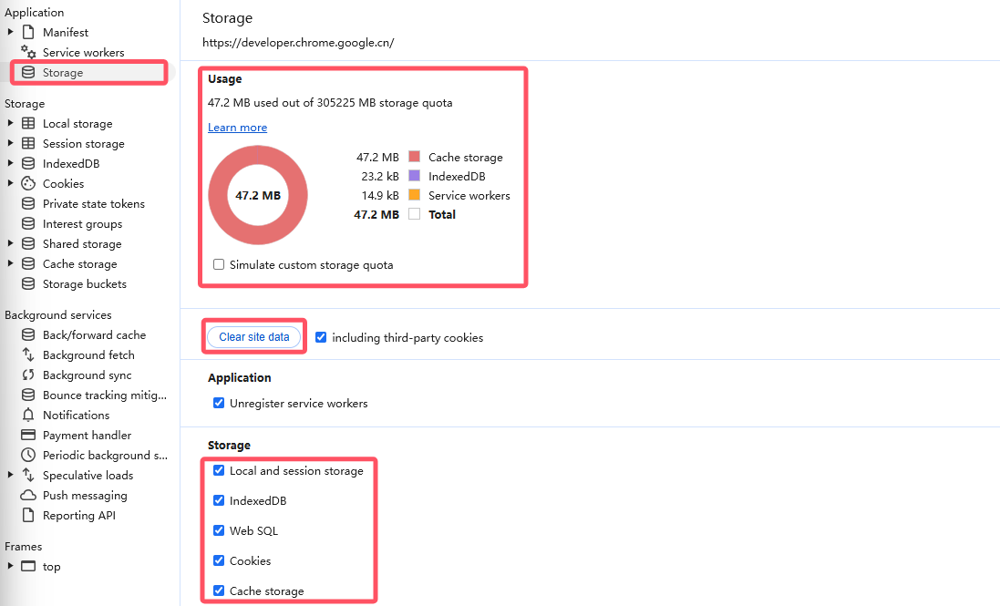Screen dimensions: 1000x606
Task: Click the Push messaging cloud icon
Action: (x=28, y=495)
